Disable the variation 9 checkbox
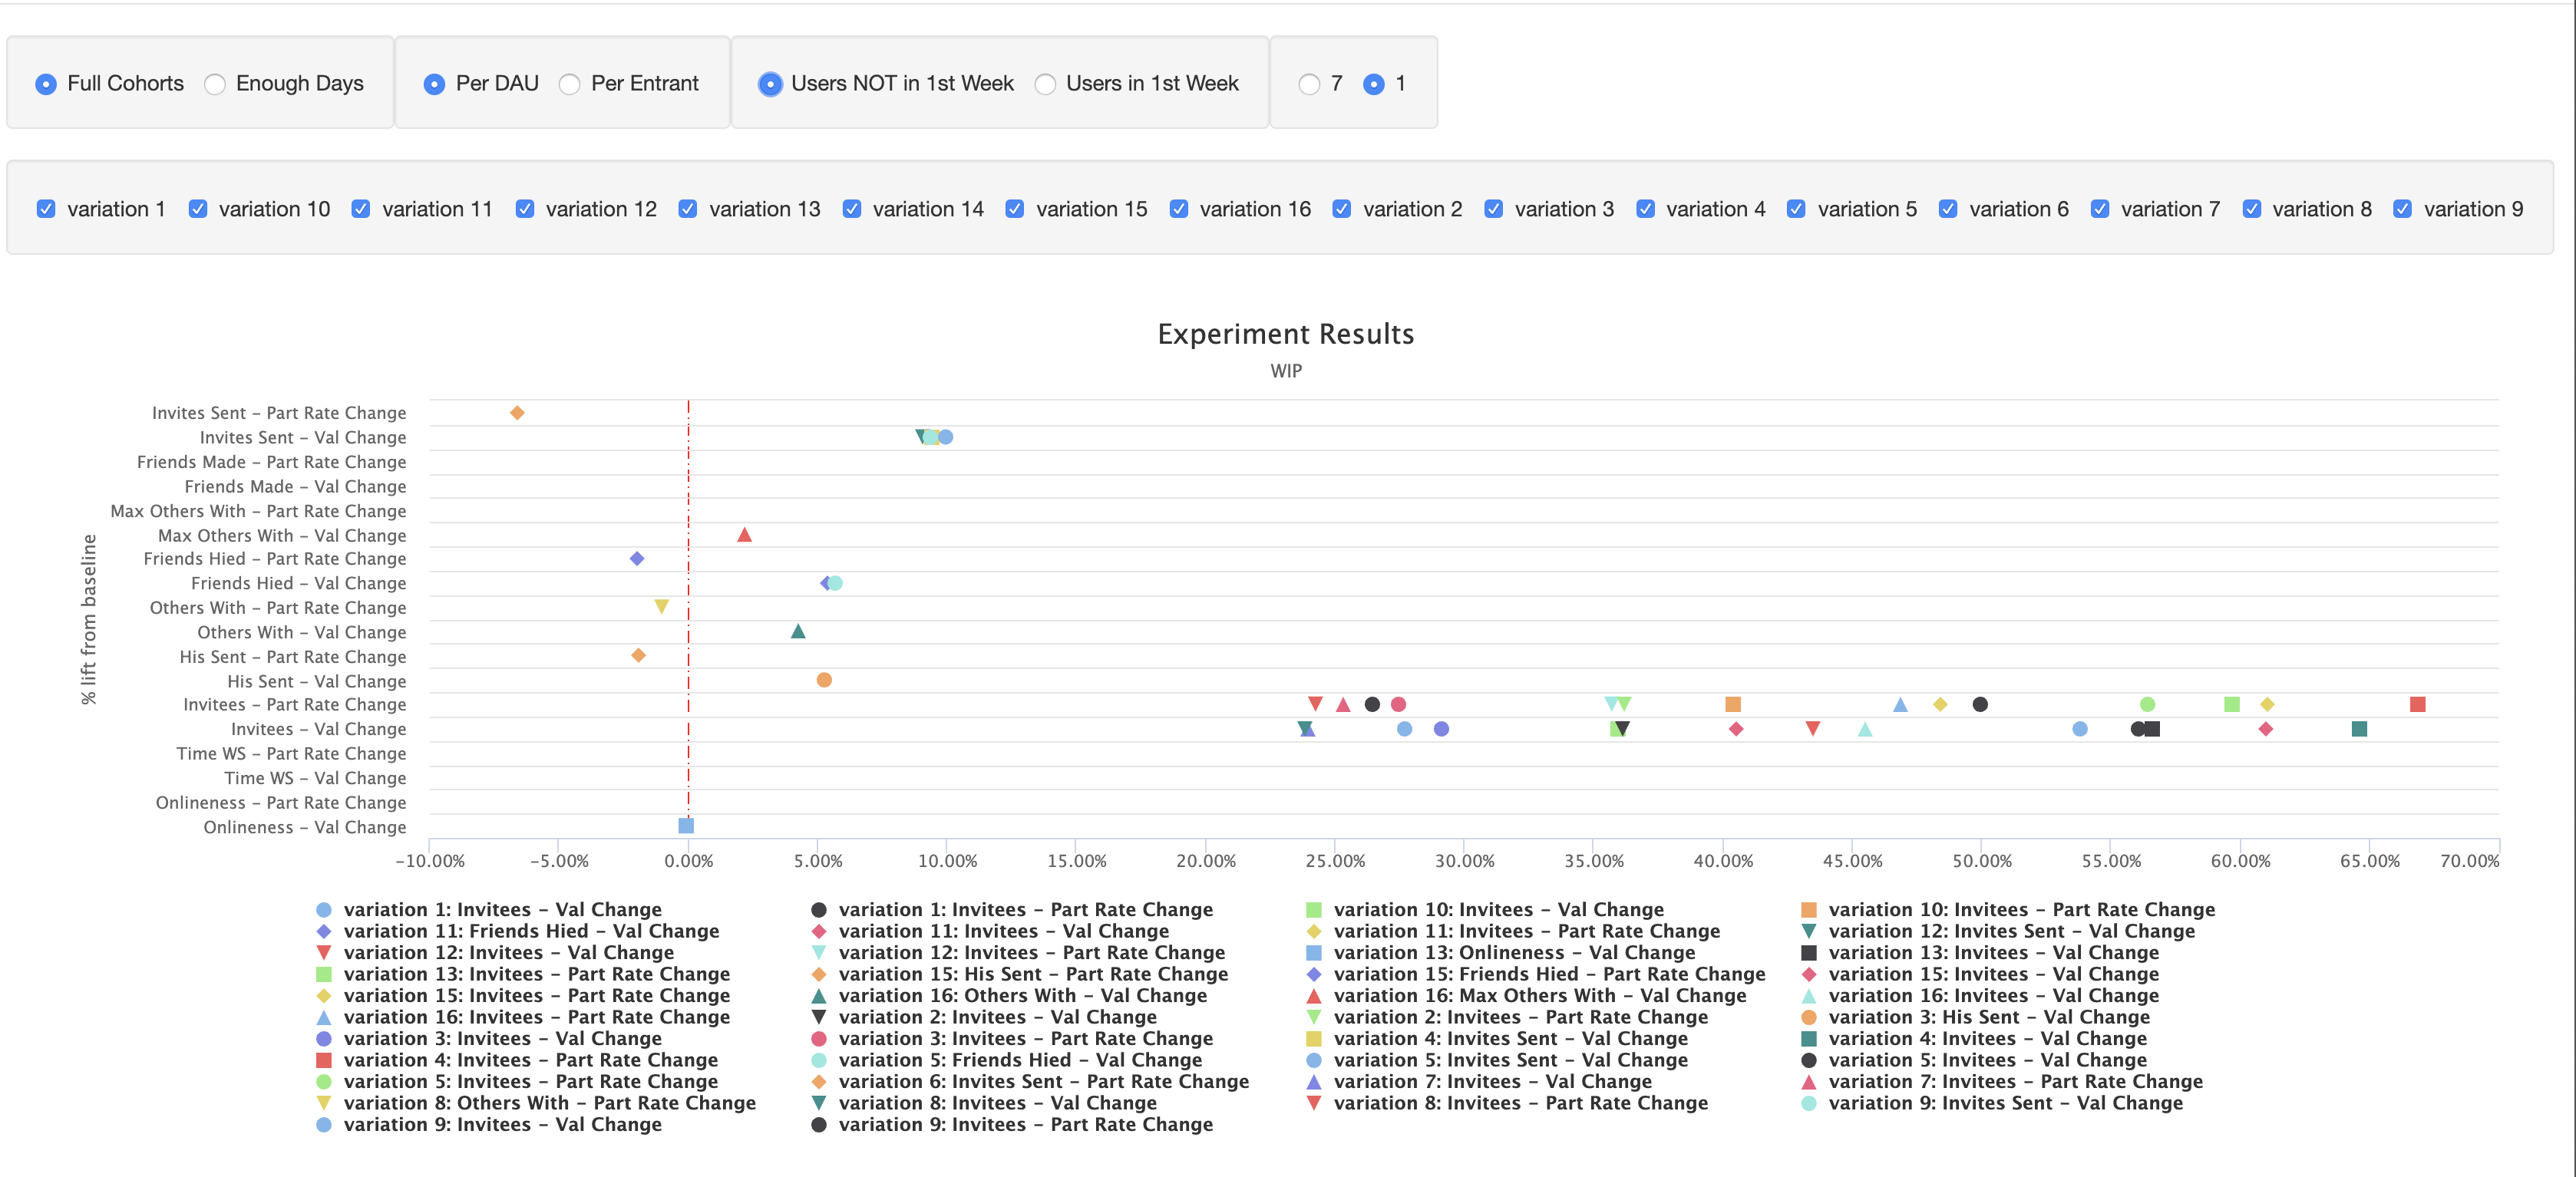The image size is (2576, 1177). [x=2402, y=209]
